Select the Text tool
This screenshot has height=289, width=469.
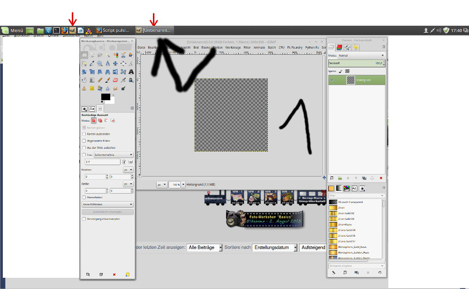click(x=131, y=72)
